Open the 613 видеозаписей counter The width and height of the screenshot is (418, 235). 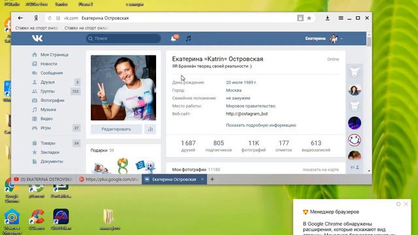pos(316,146)
